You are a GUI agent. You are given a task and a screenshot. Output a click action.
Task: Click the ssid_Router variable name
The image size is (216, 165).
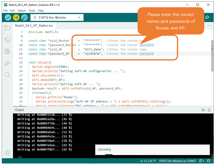click(x=59, y=41)
